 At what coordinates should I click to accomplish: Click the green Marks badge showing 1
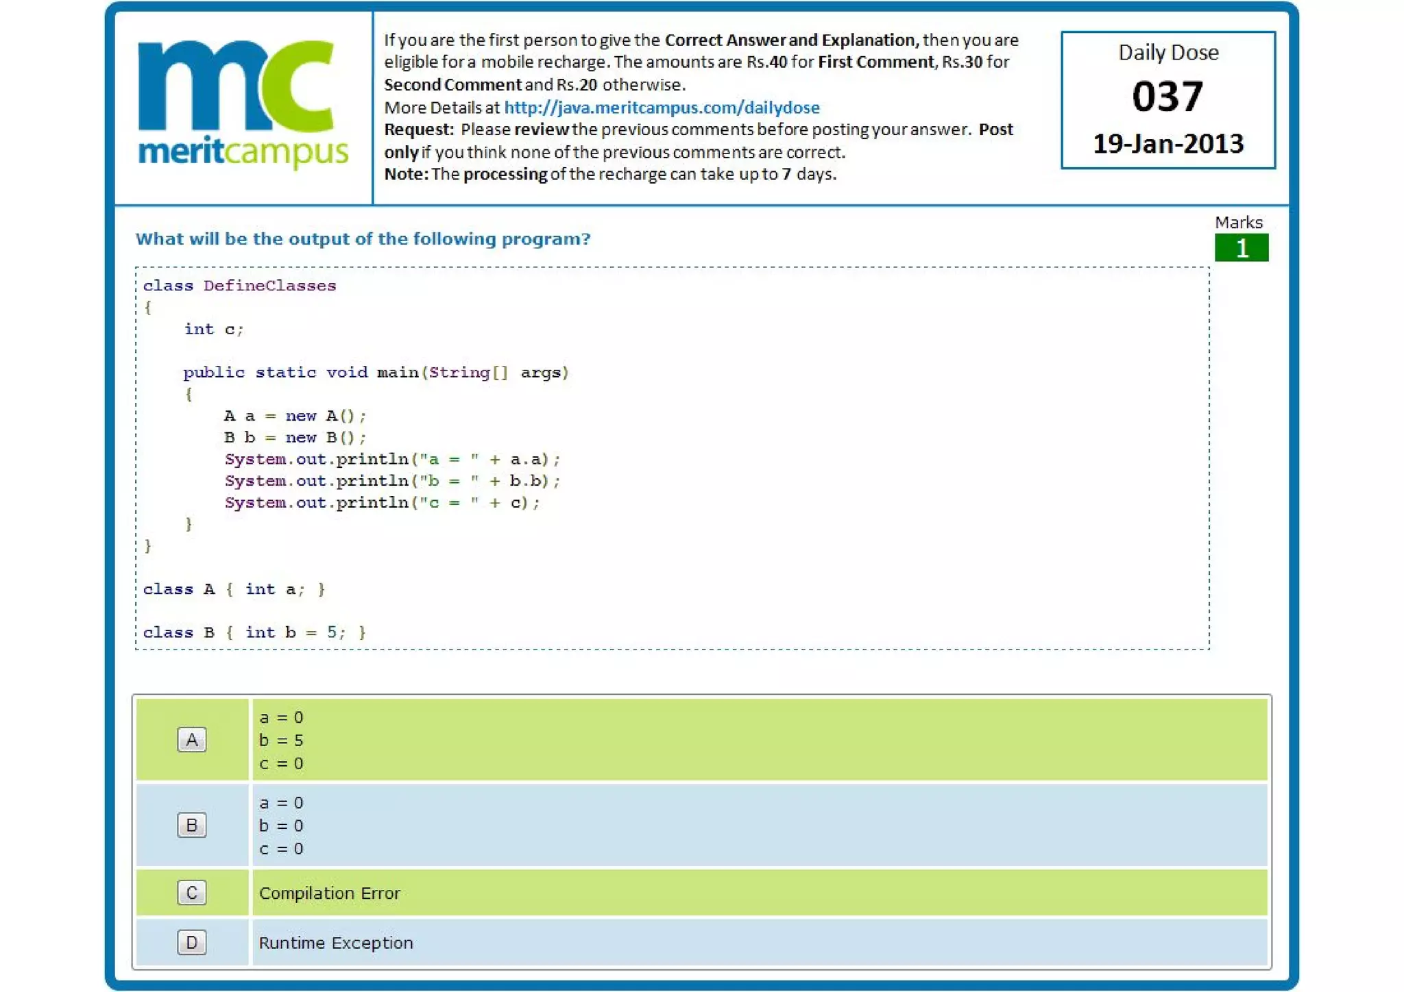click(x=1241, y=248)
